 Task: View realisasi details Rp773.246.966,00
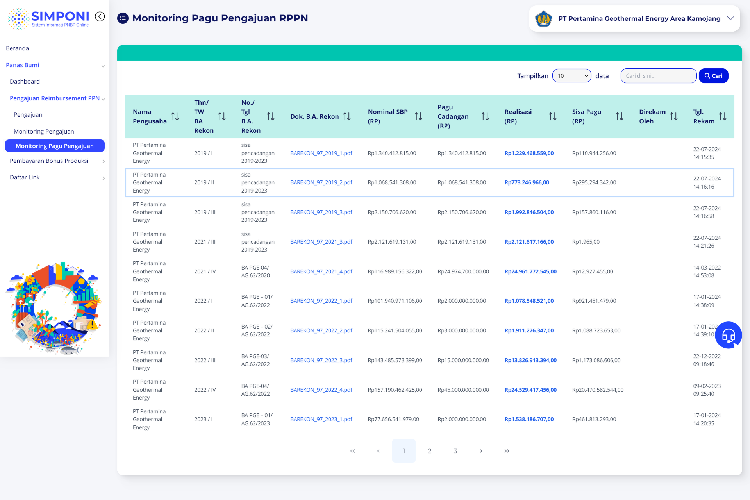tap(527, 182)
